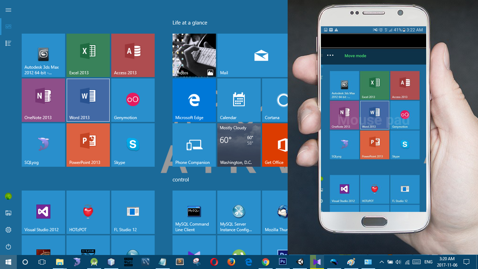
Task: Open Microsoft Edge on the taskbar
Action: pos(248,262)
